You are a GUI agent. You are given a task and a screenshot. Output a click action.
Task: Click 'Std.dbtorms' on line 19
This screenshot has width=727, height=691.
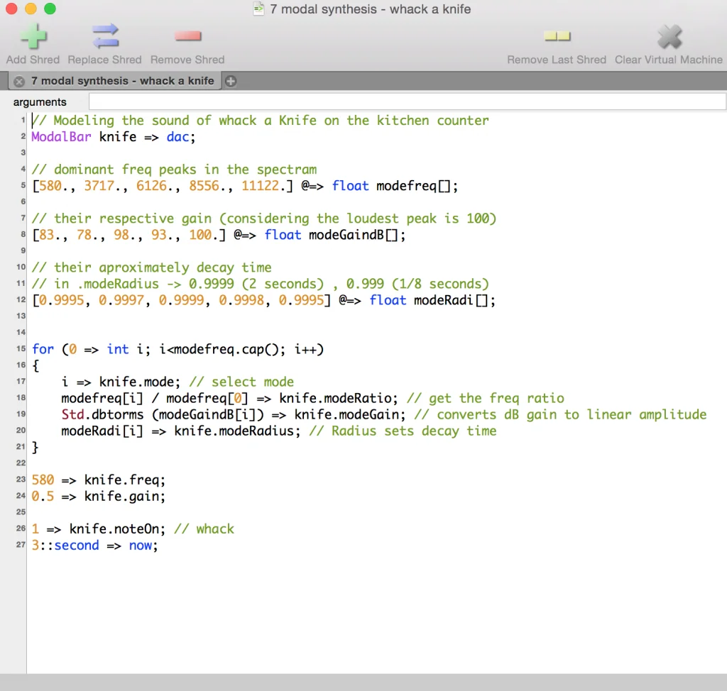102,414
